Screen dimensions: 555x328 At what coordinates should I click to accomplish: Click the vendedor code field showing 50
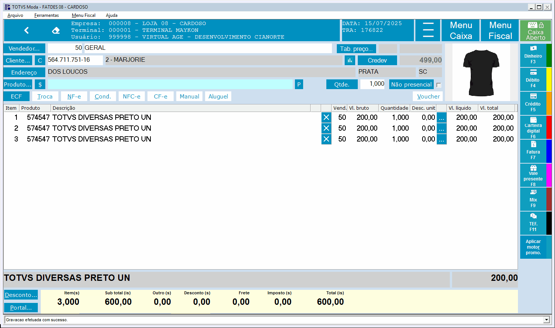(x=65, y=48)
